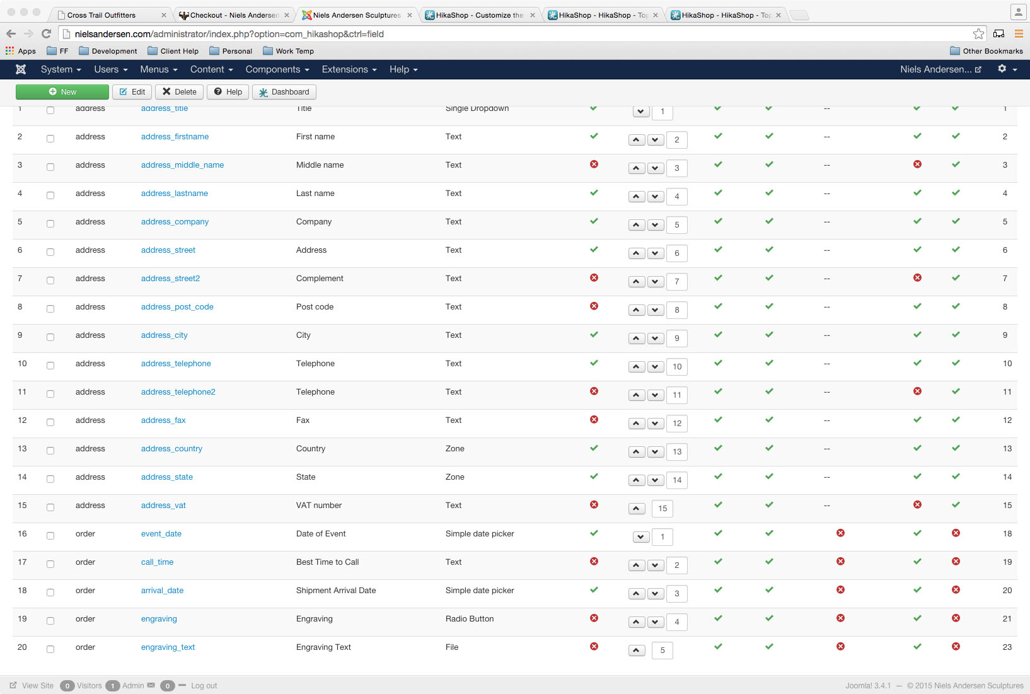Click the Chrome user profile icon
1030x694 pixels.
1019,11
